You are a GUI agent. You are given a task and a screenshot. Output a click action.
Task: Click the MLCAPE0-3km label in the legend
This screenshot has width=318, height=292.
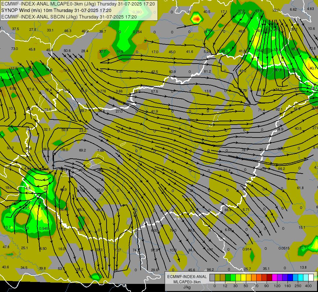pos(187,282)
